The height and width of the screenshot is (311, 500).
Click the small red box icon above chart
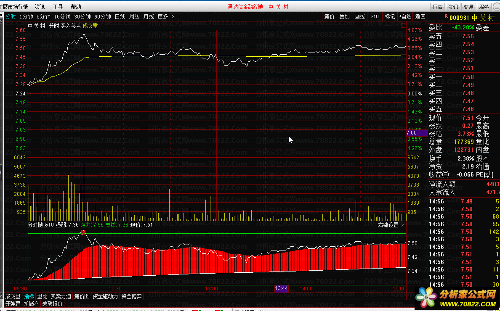(403, 25)
